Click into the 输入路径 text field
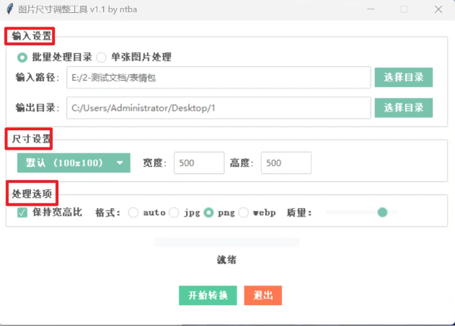This screenshot has height=326, width=455. click(218, 77)
